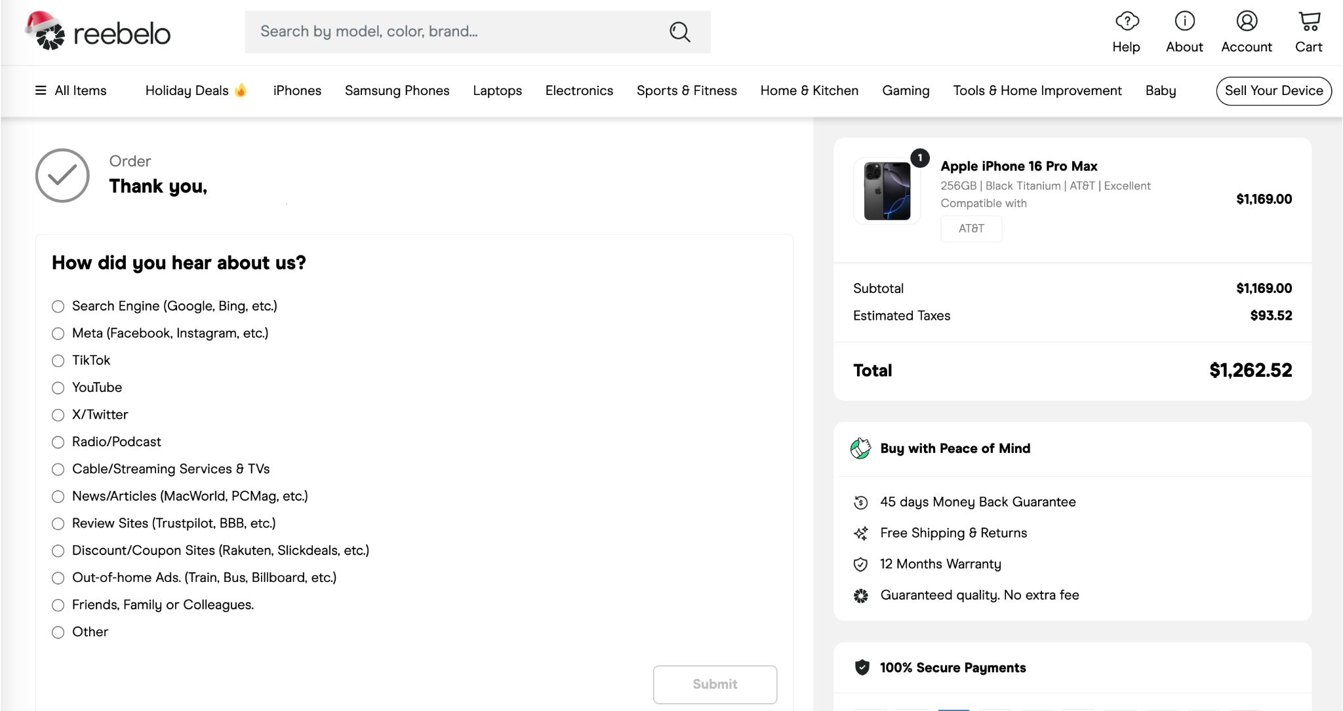
Task: Open the Cart icon
Action: 1309,22
